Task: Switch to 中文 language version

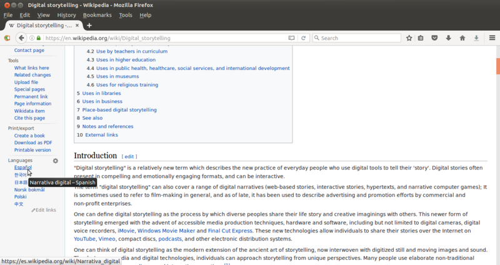Action: 19,204
